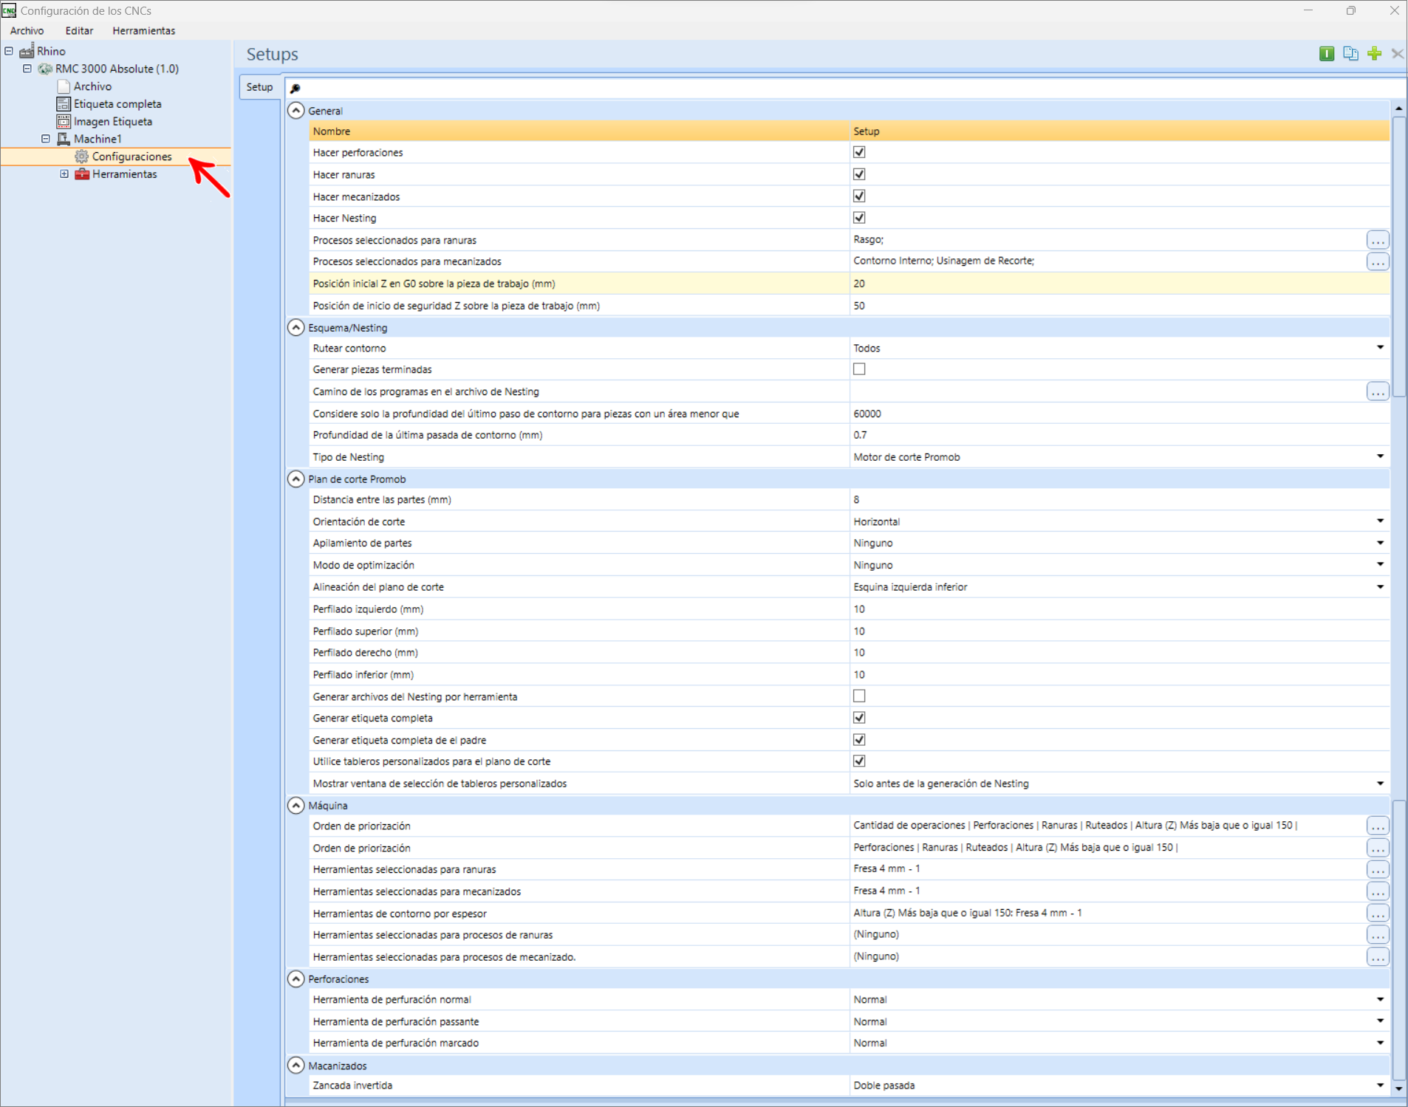Enable Generar piezas terminadas
The height and width of the screenshot is (1107, 1408).
point(859,369)
